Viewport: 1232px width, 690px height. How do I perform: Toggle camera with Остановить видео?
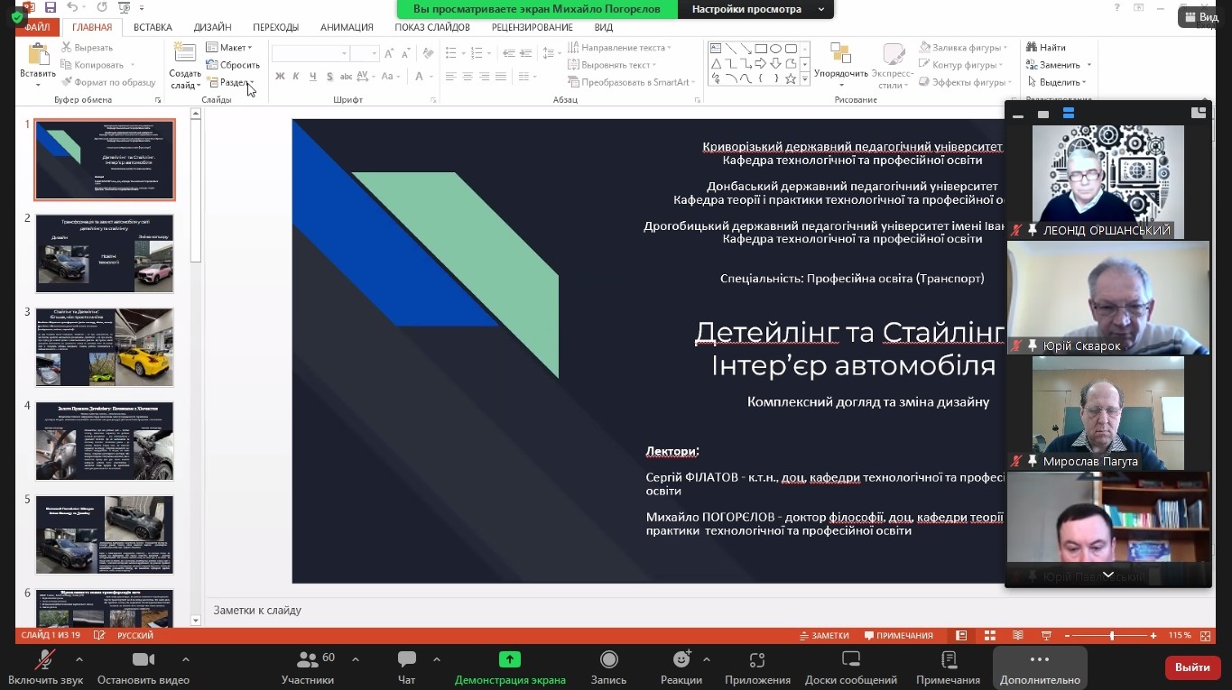143,660
